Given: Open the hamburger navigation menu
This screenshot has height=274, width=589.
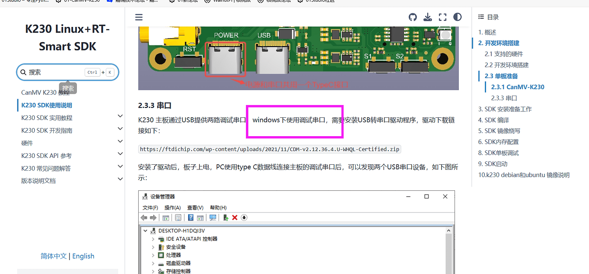Looking at the screenshot, I should click(x=139, y=17).
